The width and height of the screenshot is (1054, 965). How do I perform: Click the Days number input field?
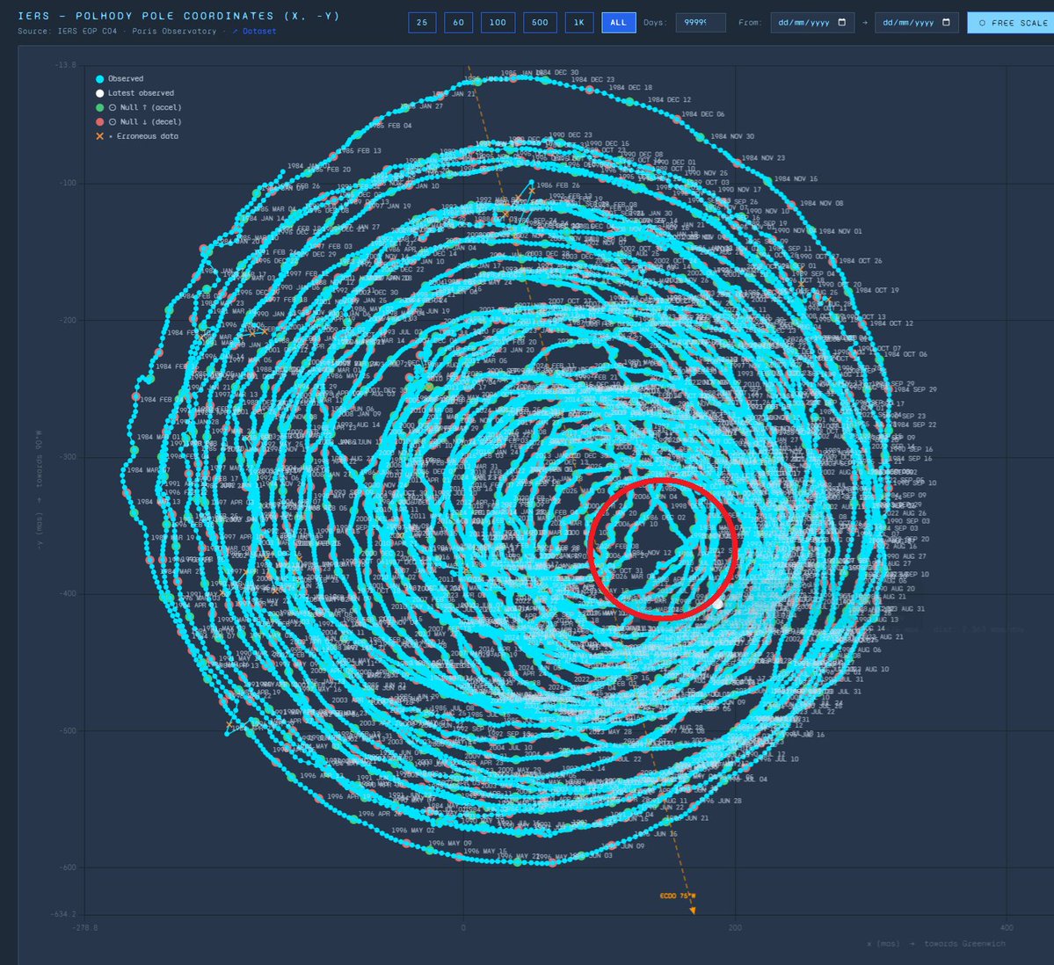(x=701, y=22)
